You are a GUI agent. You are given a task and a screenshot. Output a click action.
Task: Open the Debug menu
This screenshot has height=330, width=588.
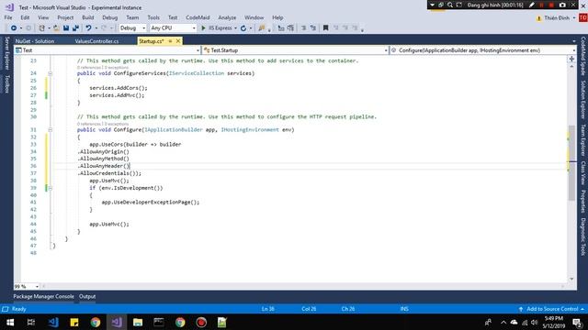(110, 17)
